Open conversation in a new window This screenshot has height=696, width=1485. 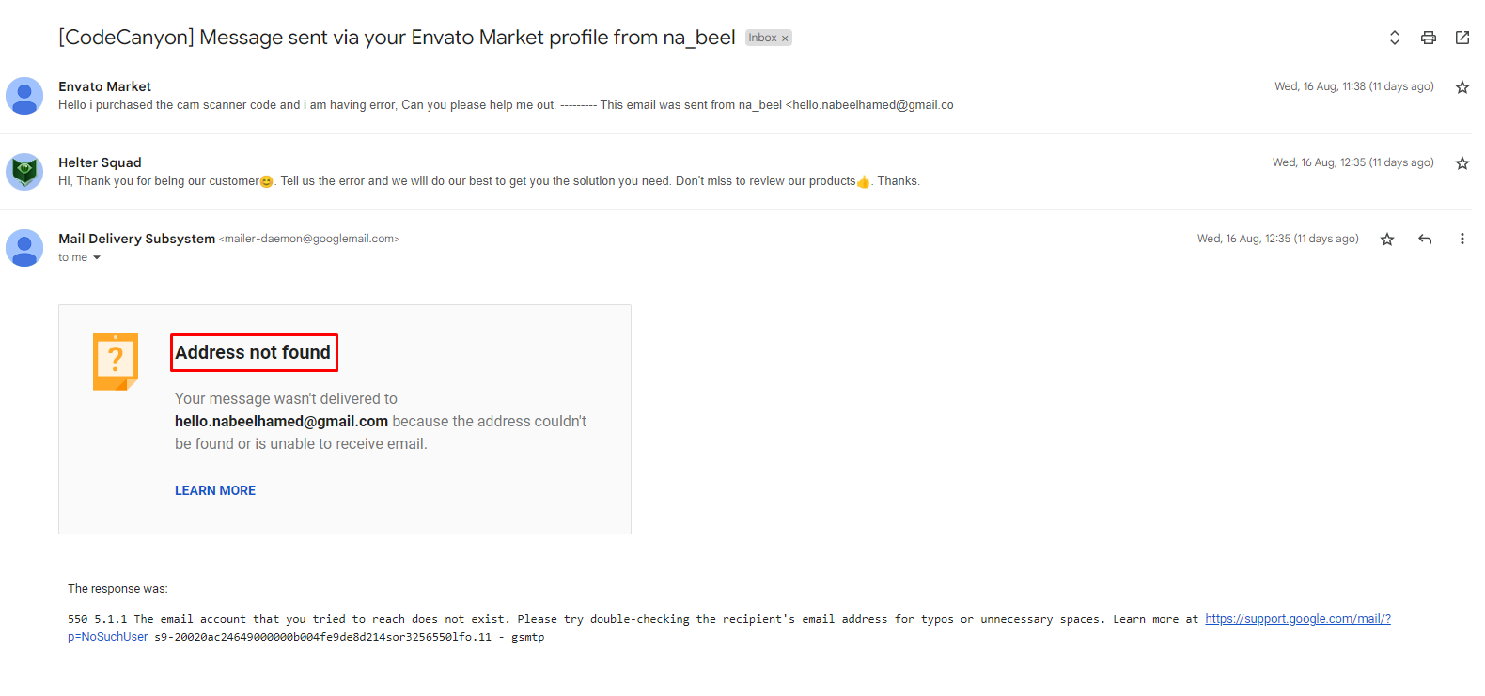[1462, 38]
